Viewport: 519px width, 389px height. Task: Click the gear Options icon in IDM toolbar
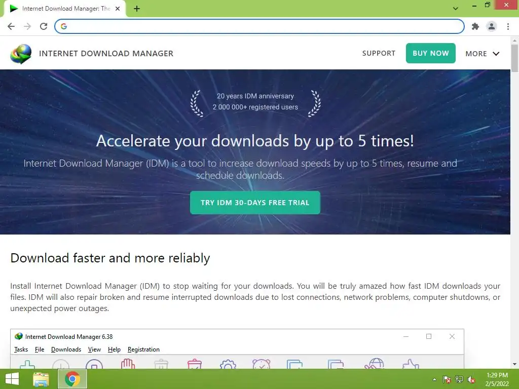coord(228,364)
